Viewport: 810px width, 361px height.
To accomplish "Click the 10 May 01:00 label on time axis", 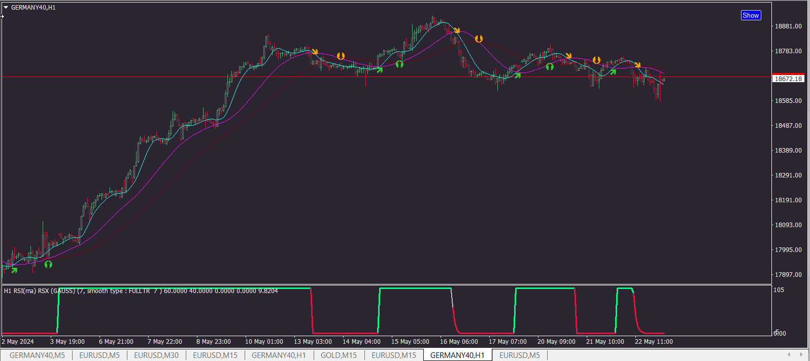I will pyautogui.click(x=264, y=342).
